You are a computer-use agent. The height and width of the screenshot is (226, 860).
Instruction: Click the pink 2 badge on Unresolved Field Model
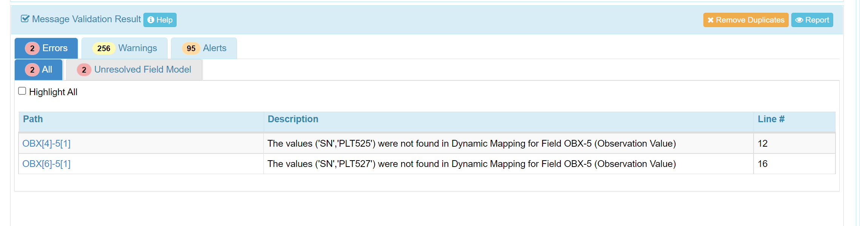point(83,70)
